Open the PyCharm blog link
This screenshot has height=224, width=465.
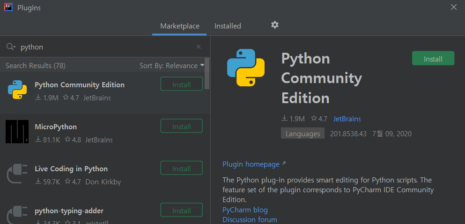coord(245,210)
